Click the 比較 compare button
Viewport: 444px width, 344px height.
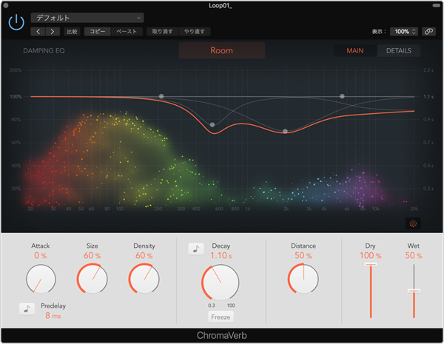72,31
